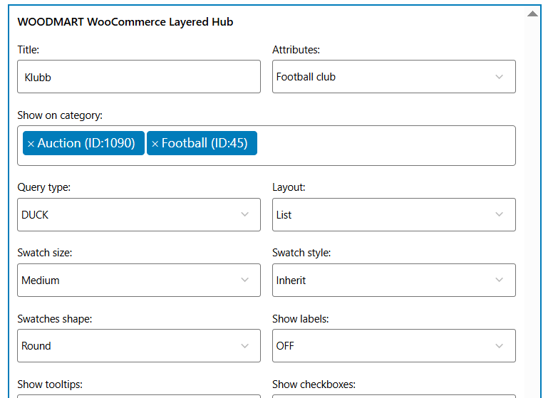Click the Query type label
This screenshot has width=553, height=398.
43,187
